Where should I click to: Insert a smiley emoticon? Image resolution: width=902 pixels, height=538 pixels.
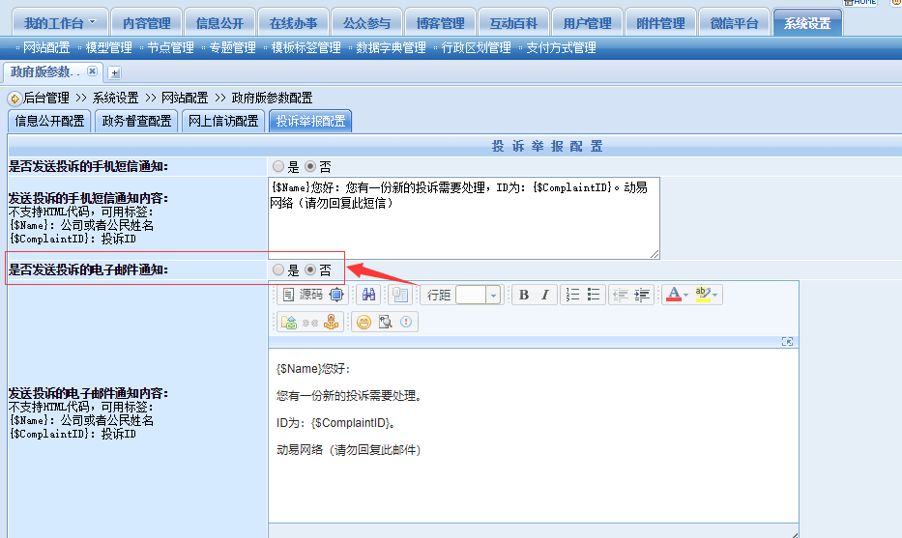pyautogui.click(x=364, y=323)
